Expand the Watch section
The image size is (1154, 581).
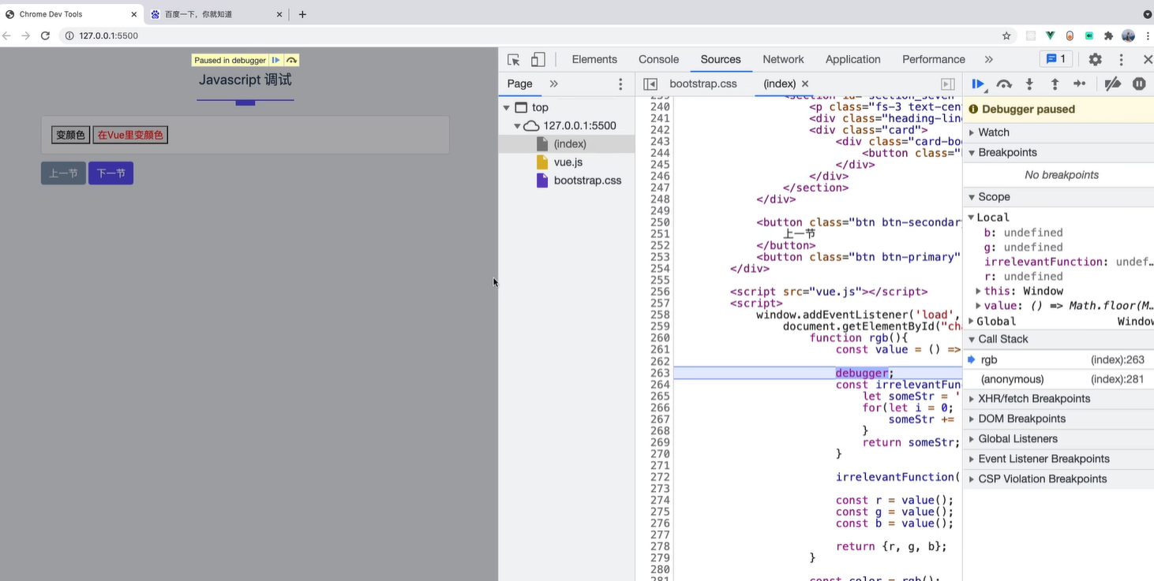(x=993, y=132)
